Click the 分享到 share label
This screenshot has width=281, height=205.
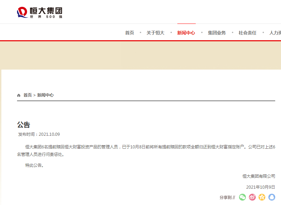pos(227,197)
